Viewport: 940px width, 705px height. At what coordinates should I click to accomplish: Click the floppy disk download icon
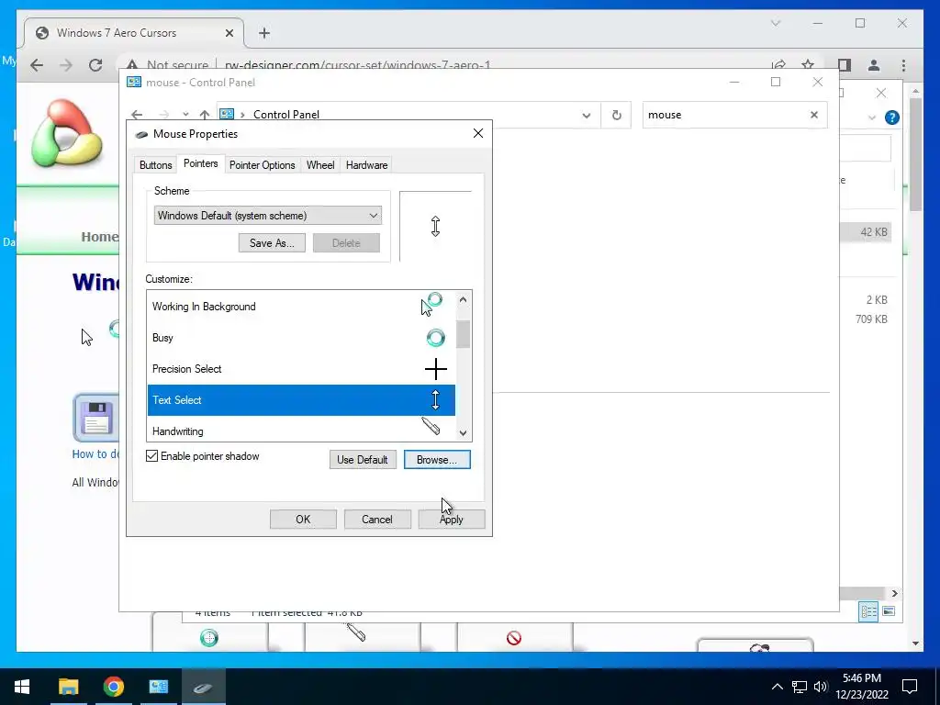pyautogui.click(x=95, y=418)
